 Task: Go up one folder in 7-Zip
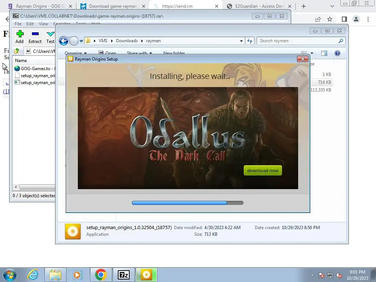[17, 51]
